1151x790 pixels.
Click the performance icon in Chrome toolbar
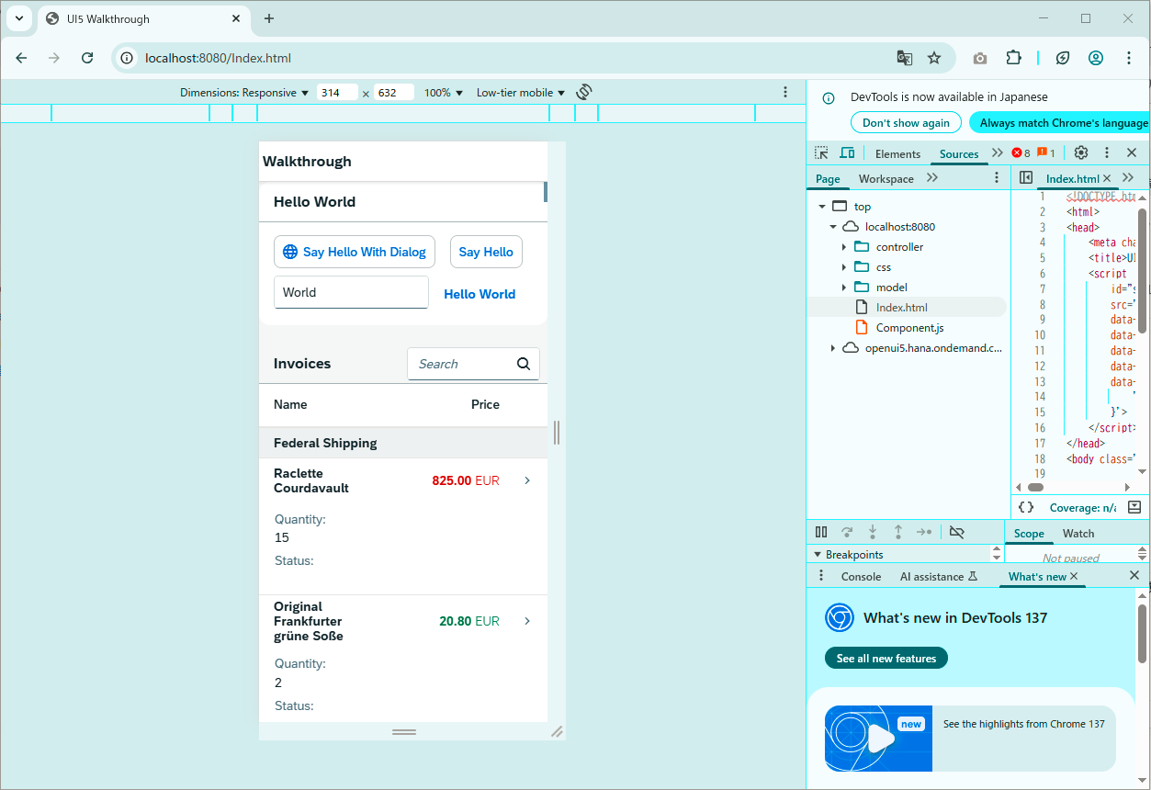[1063, 58]
